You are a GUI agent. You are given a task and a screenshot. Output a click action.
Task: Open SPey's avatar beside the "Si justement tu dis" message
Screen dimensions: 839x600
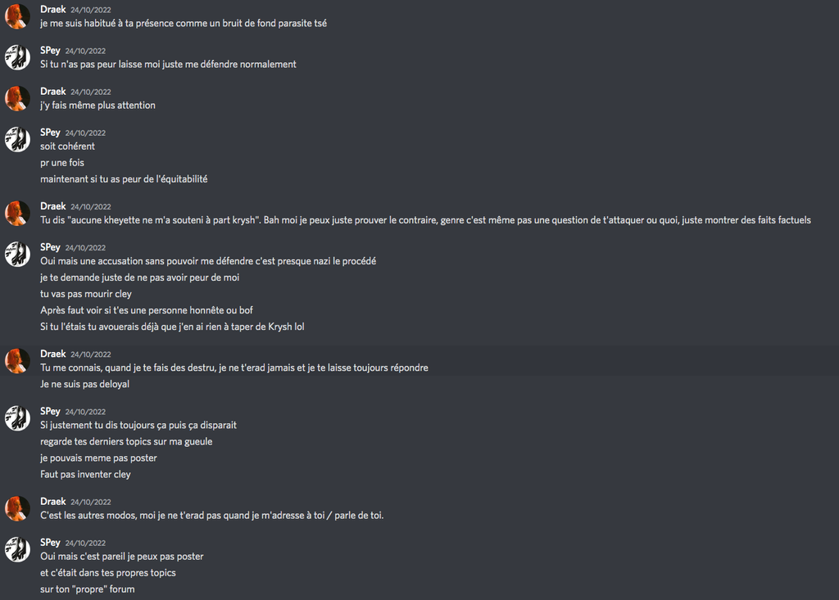coord(17,417)
